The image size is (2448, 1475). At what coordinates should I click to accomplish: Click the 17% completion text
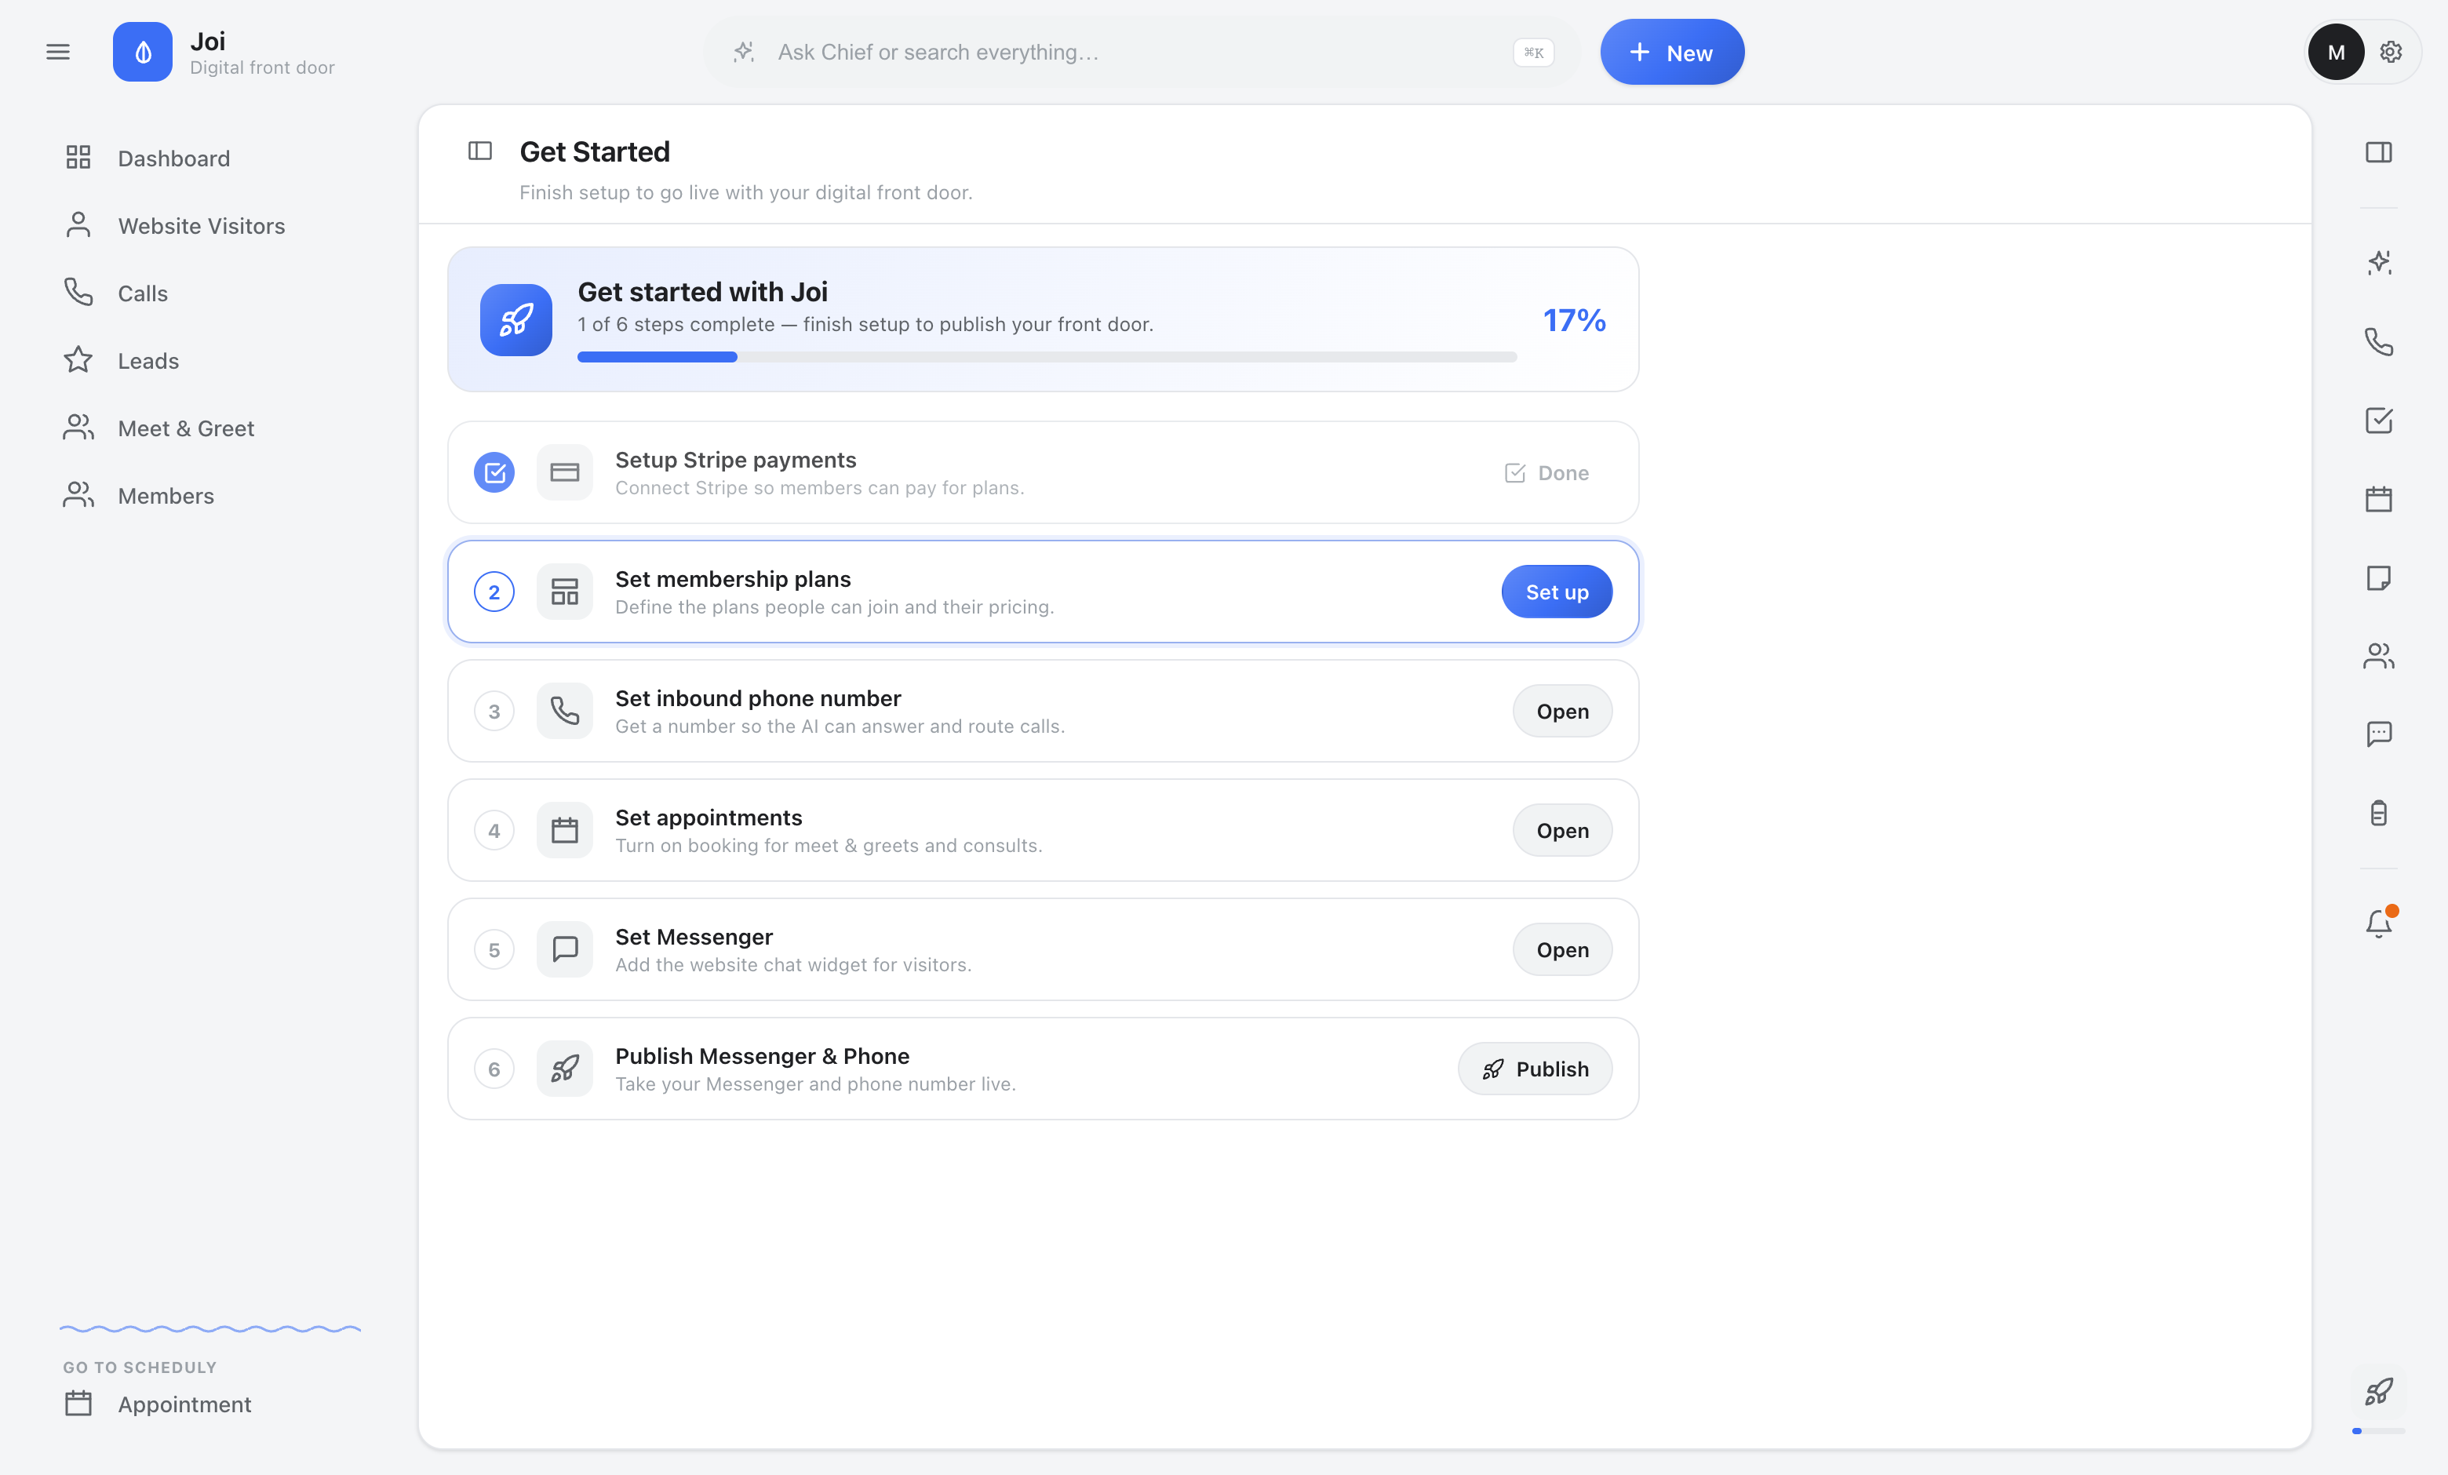[1574, 320]
